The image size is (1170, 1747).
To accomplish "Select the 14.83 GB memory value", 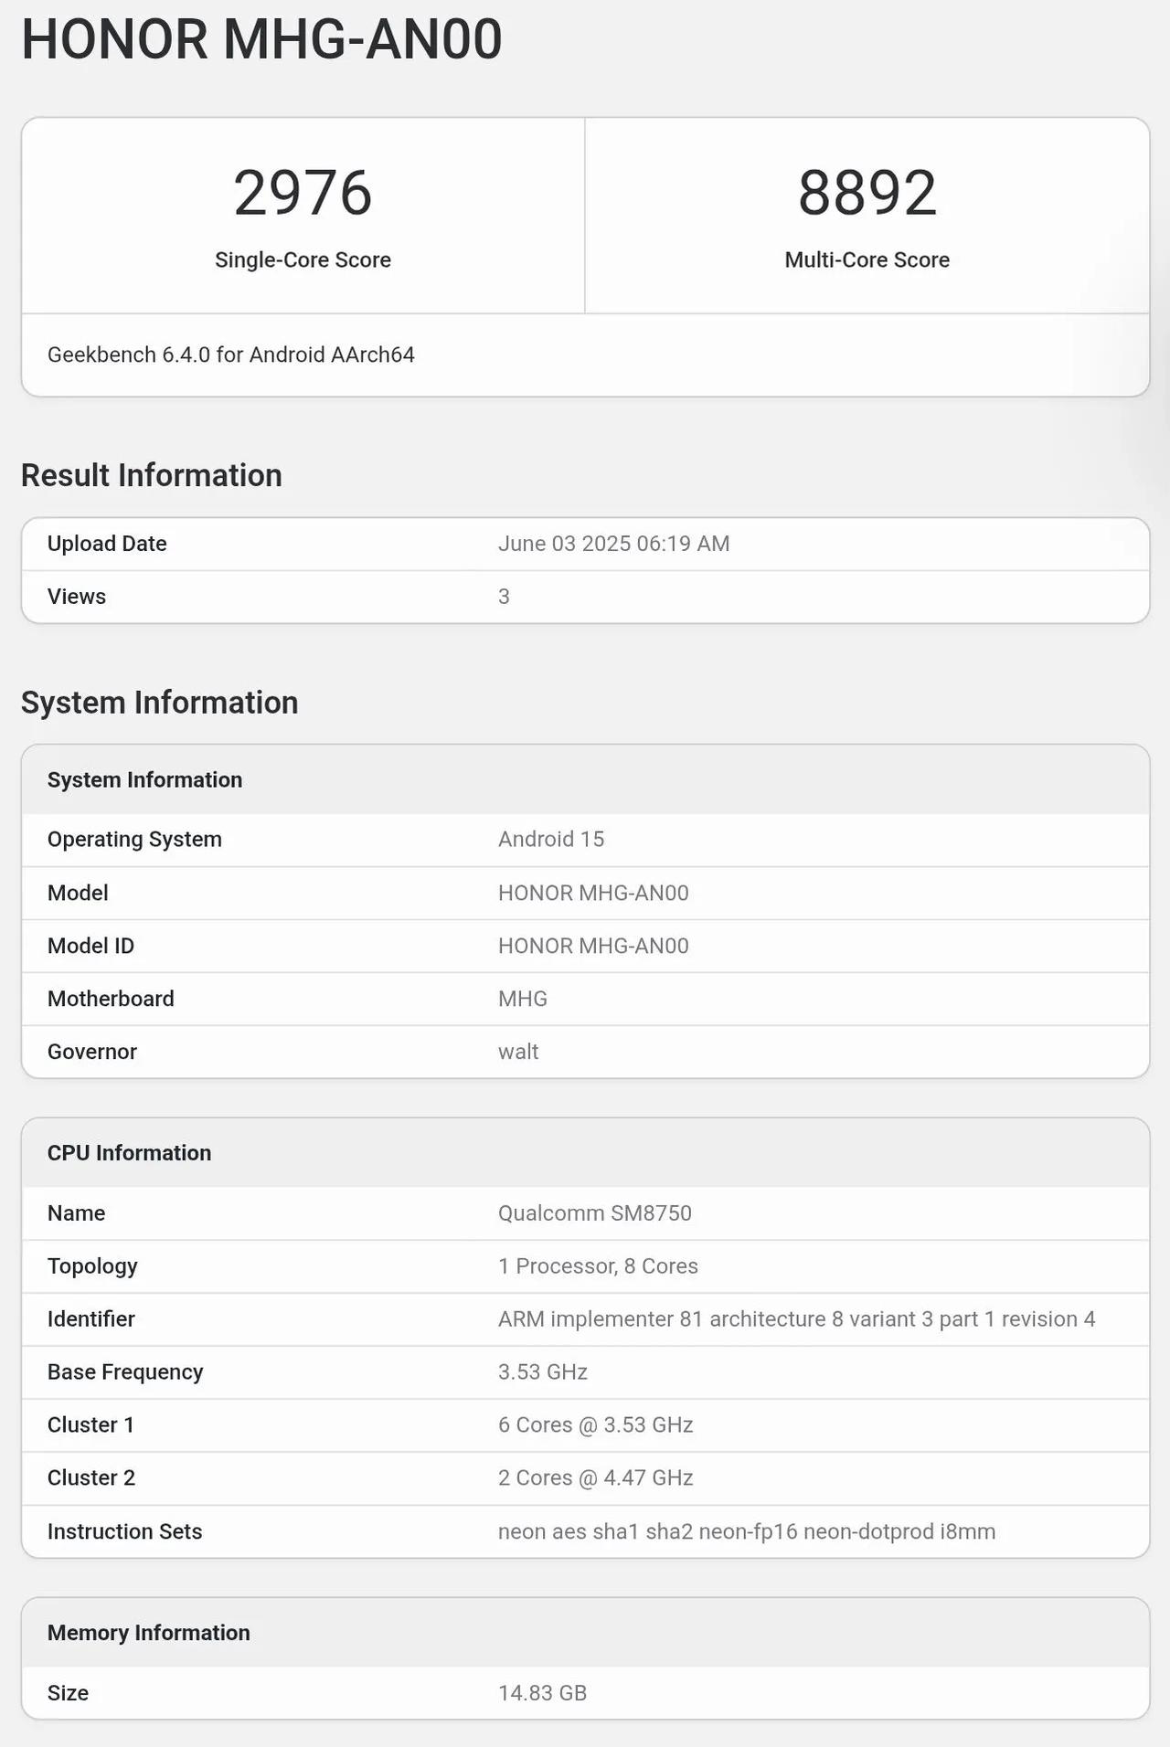I will [542, 1693].
